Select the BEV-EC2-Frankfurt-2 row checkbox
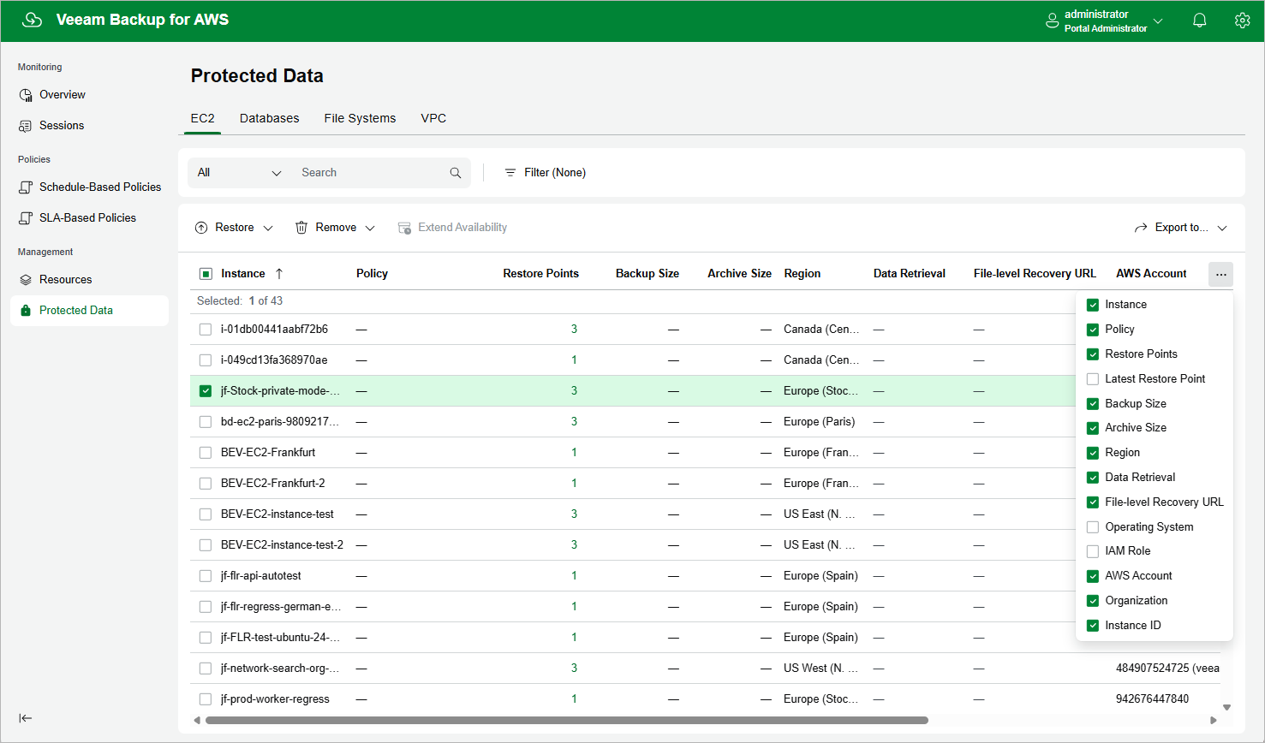 [x=206, y=484]
